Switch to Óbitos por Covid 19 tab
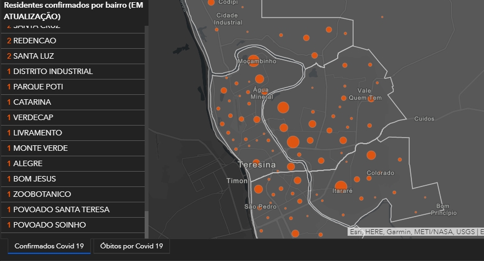 131,246
